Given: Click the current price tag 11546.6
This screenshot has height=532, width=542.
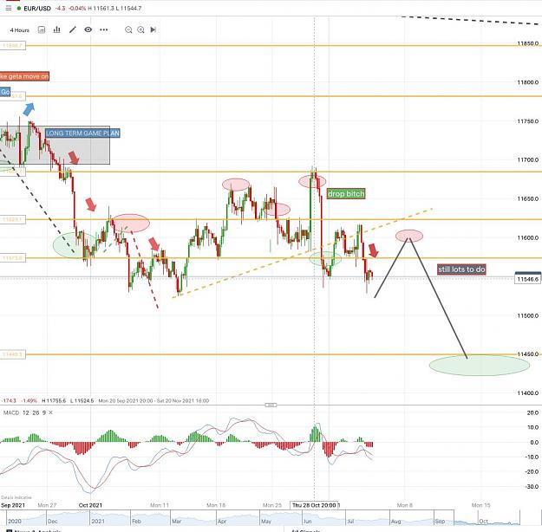Looking at the screenshot, I should pos(528,278).
